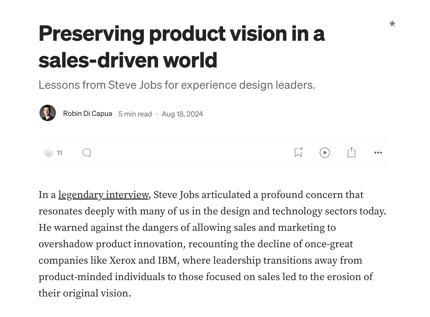This screenshot has width=430, height=317.
Task: Click the "5 min read" label
Action: point(135,114)
